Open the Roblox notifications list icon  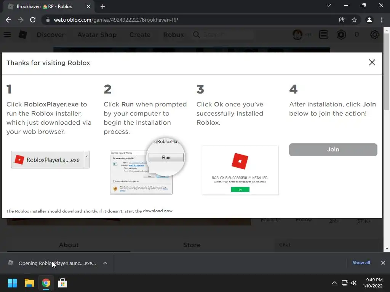[324, 35]
